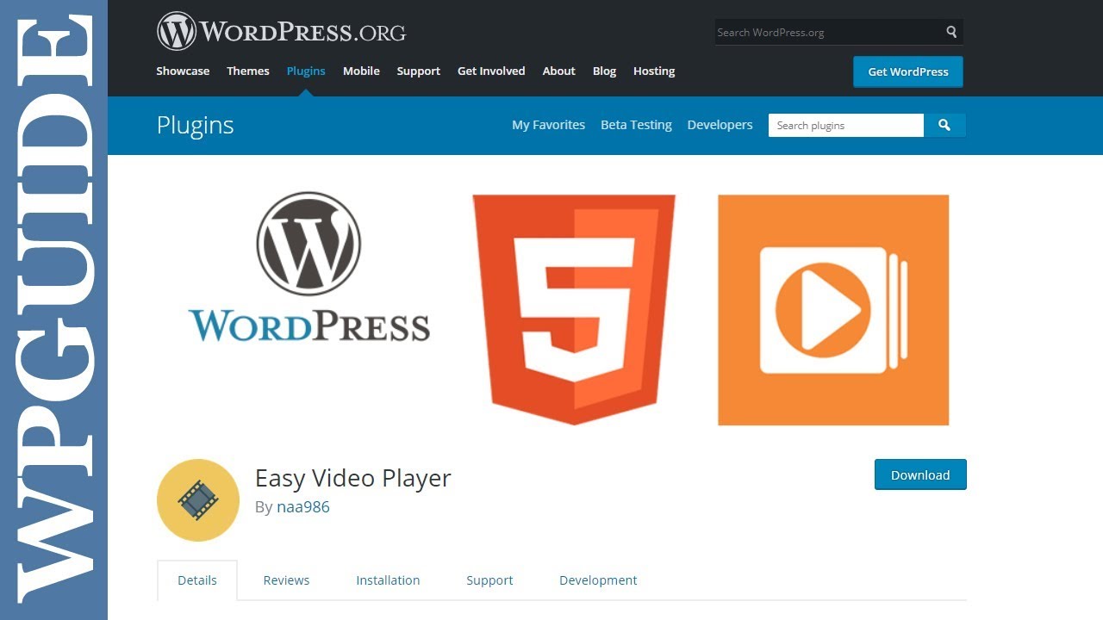This screenshot has width=1103, height=620.
Task: Open the Showcase menu item
Action: 183,71
